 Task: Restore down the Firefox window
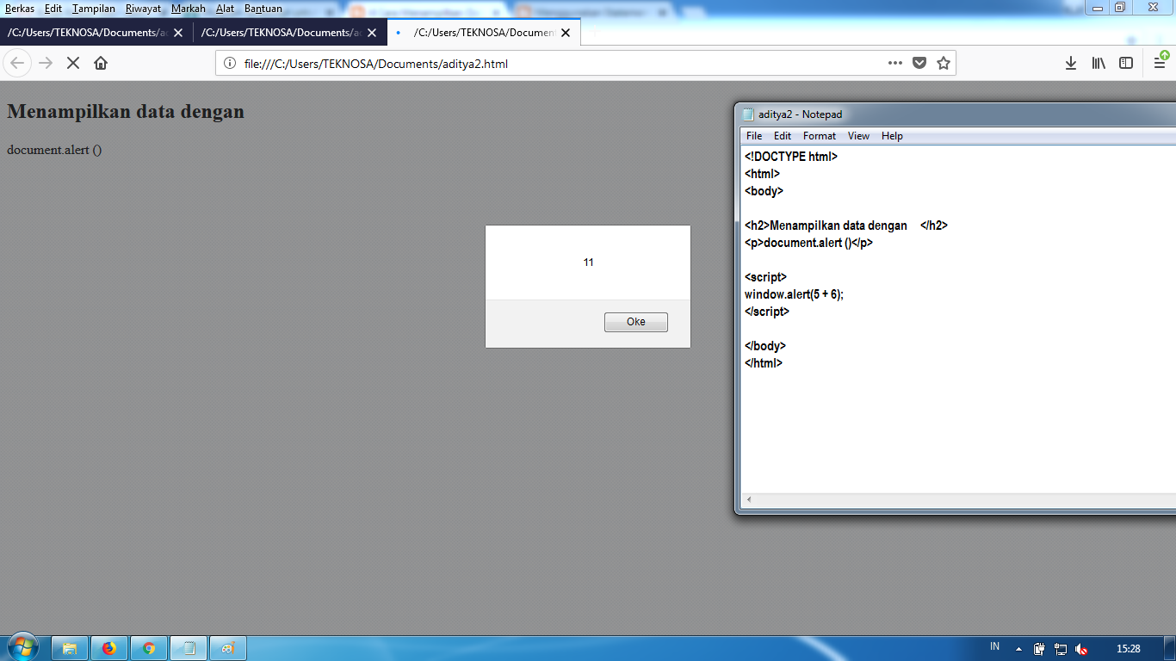[x=1119, y=8]
